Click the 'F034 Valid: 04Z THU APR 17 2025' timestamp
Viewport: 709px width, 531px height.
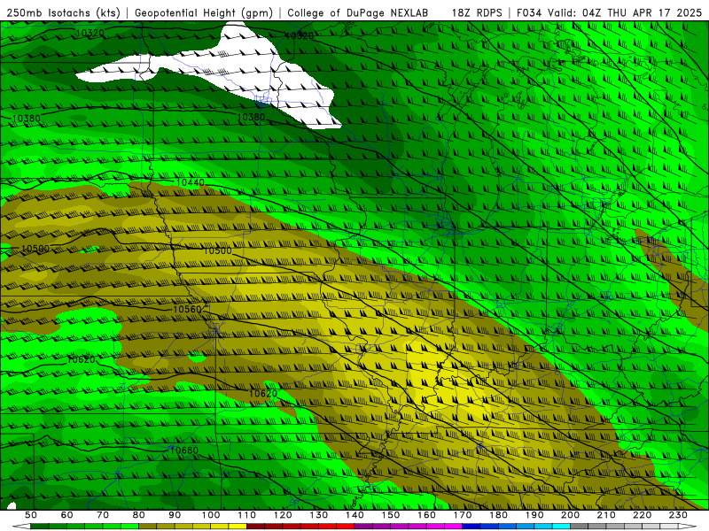click(x=609, y=13)
